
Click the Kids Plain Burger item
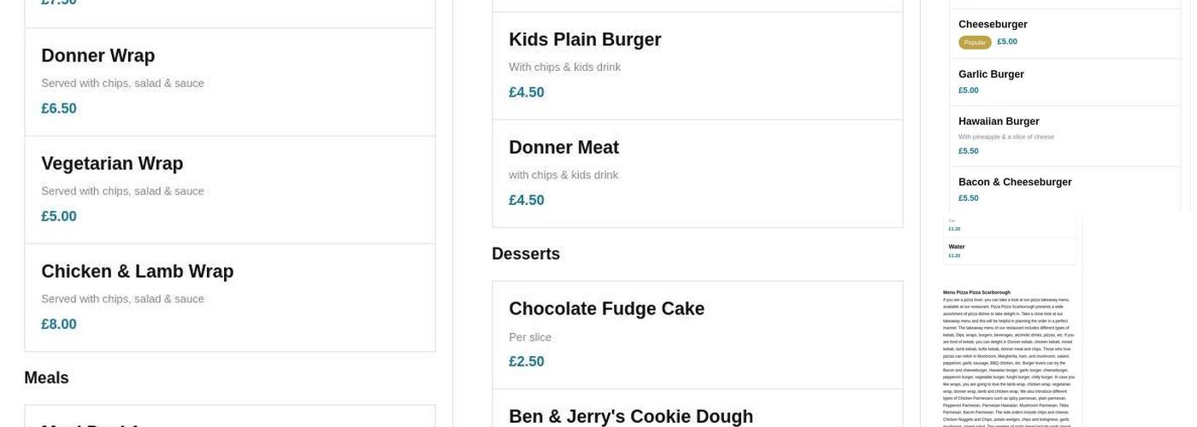tap(585, 40)
